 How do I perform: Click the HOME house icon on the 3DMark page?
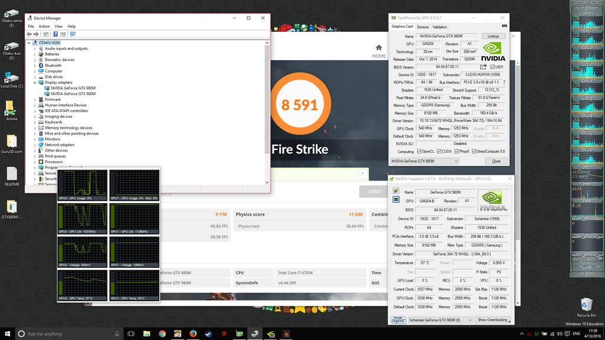click(379, 48)
